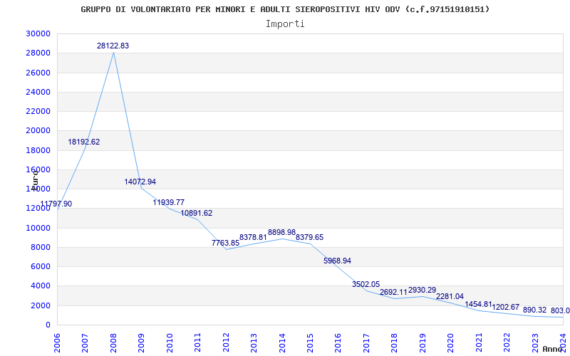Click the 2011 year axis label
Viewport: 570px width, 356px height.
point(197,342)
